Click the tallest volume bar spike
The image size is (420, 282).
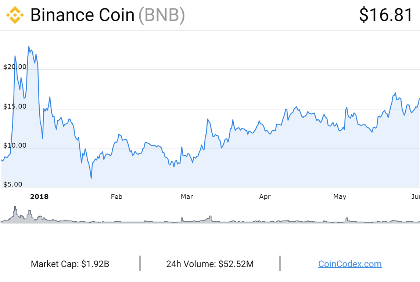pyautogui.click(x=15, y=209)
